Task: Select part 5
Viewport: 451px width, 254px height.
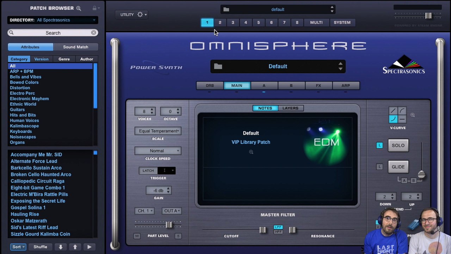Action: pos(259,23)
